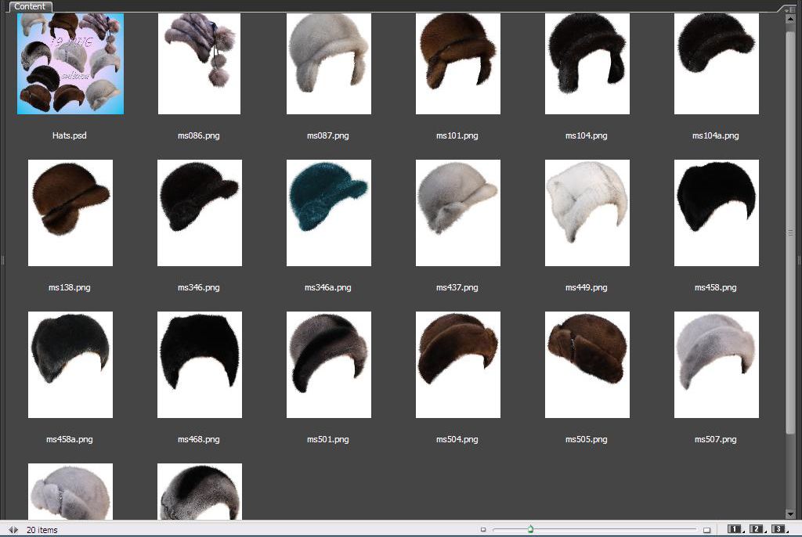
Task: Select the ms504.png brown hat thumbnail
Action: click(457, 365)
